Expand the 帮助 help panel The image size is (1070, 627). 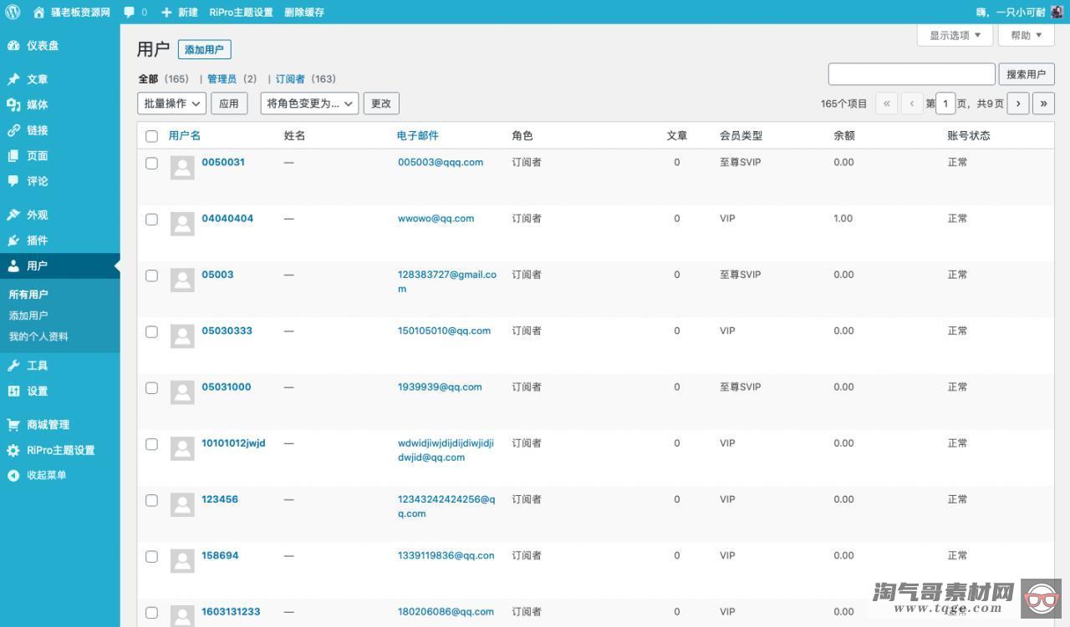click(x=1026, y=35)
